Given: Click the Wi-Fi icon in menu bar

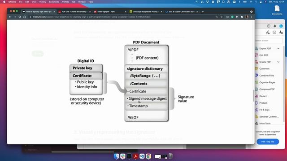Looking at the screenshot, I should point(251,2).
